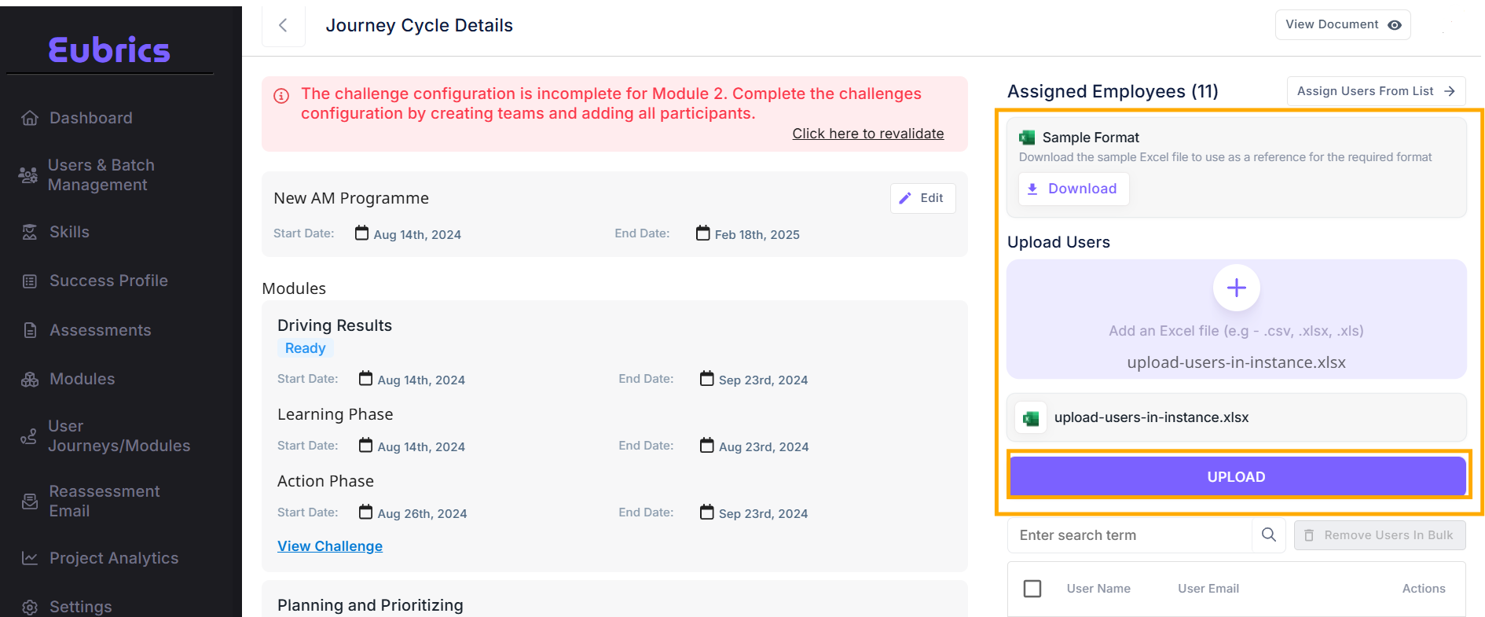Open Dashboard from the sidebar
The image size is (1485, 617).
click(90, 118)
